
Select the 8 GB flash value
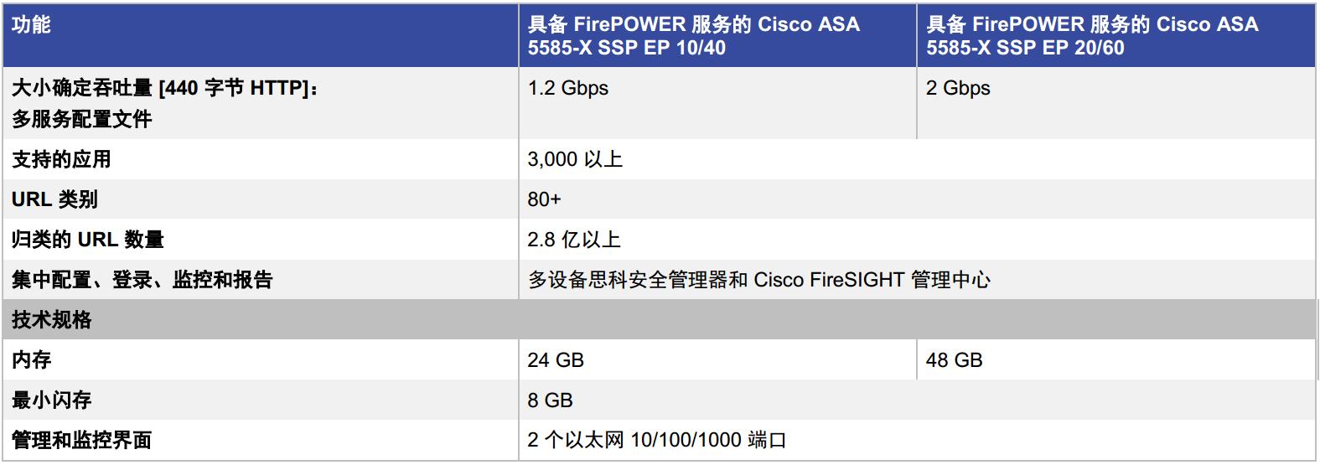pos(917,400)
